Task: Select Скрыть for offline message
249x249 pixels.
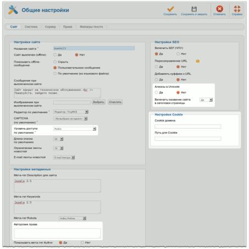Action: [x=55, y=62]
